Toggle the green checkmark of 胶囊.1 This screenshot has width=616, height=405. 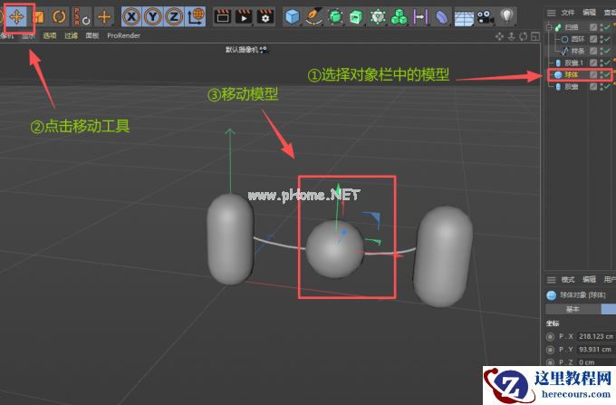click(x=607, y=63)
